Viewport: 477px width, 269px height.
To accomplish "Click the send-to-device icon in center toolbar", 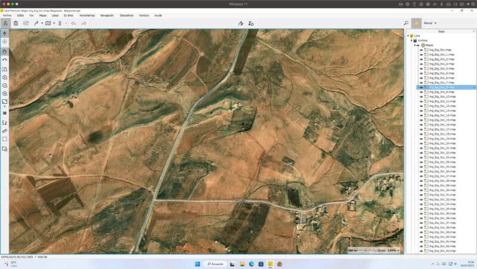I will (x=251, y=23).
